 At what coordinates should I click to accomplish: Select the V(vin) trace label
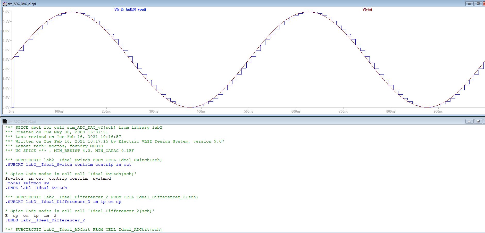(367, 10)
